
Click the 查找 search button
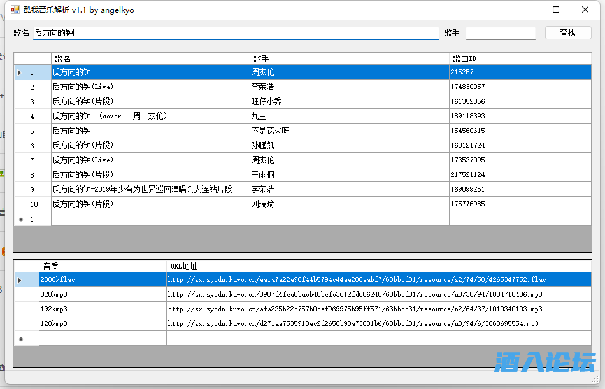567,32
